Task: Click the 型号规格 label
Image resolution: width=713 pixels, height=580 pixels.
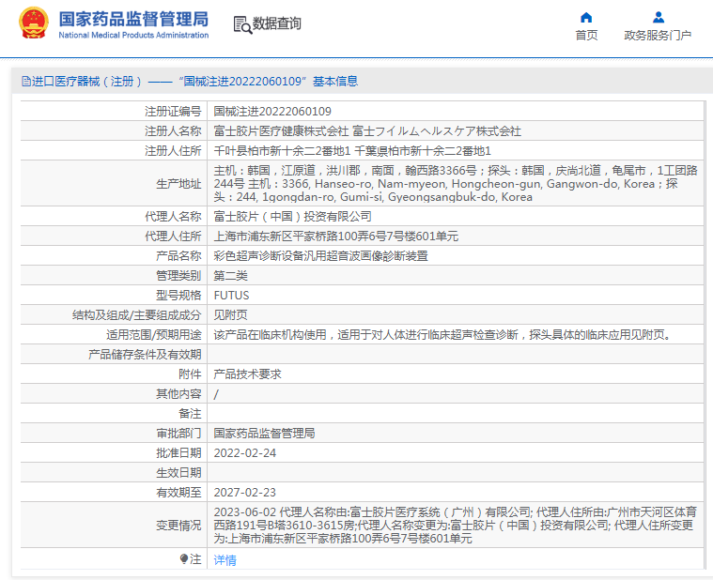Action: 178,296
